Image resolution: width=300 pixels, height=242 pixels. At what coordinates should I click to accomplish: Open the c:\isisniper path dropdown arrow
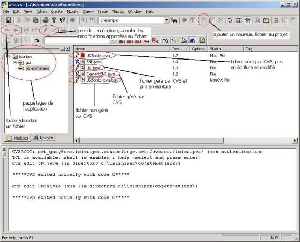tap(167, 20)
